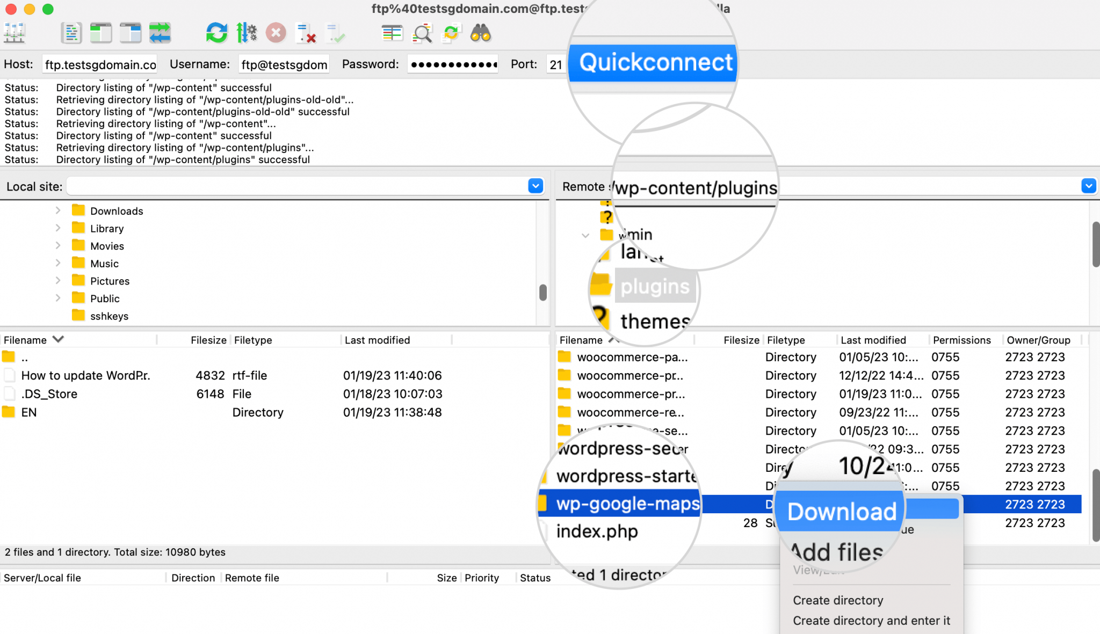Toggle processing of the transfer queue
Viewport: 1100px width, 634px height.
[x=247, y=33]
